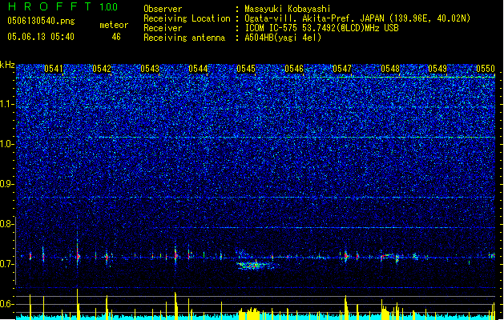
Task: Click the 0542 time marker
Action: pyautogui.click(x=102, y=69)
